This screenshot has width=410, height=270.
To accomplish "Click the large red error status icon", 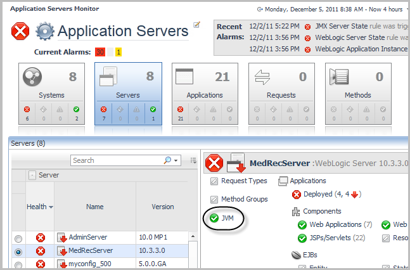I will 20,31.
